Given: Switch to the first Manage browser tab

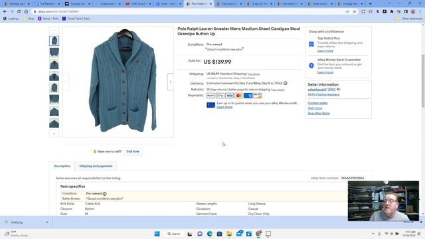Looking at the screenshot, I should [17, 4].
